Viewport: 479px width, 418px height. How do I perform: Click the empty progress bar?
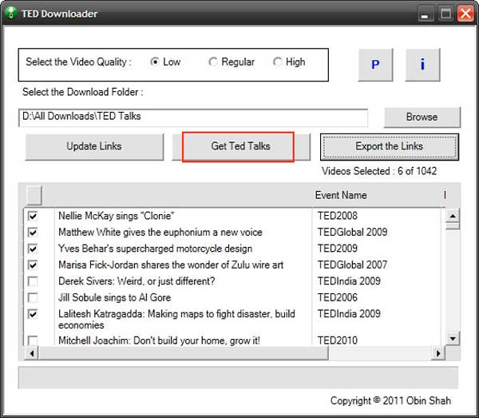[238, 377]
